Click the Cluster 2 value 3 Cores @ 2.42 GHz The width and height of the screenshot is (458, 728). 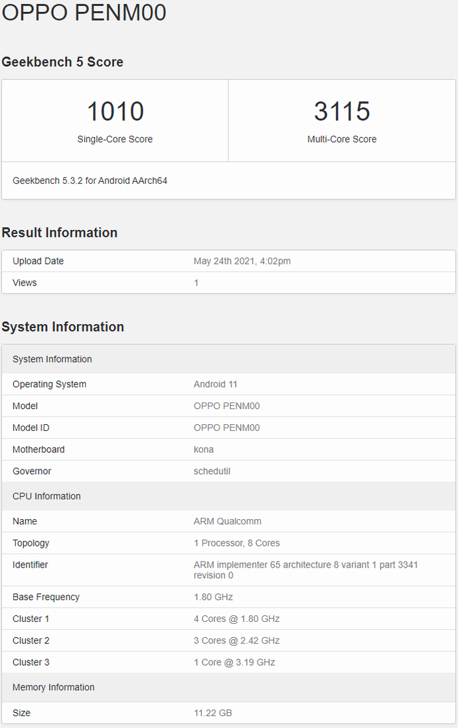point(237,640)
